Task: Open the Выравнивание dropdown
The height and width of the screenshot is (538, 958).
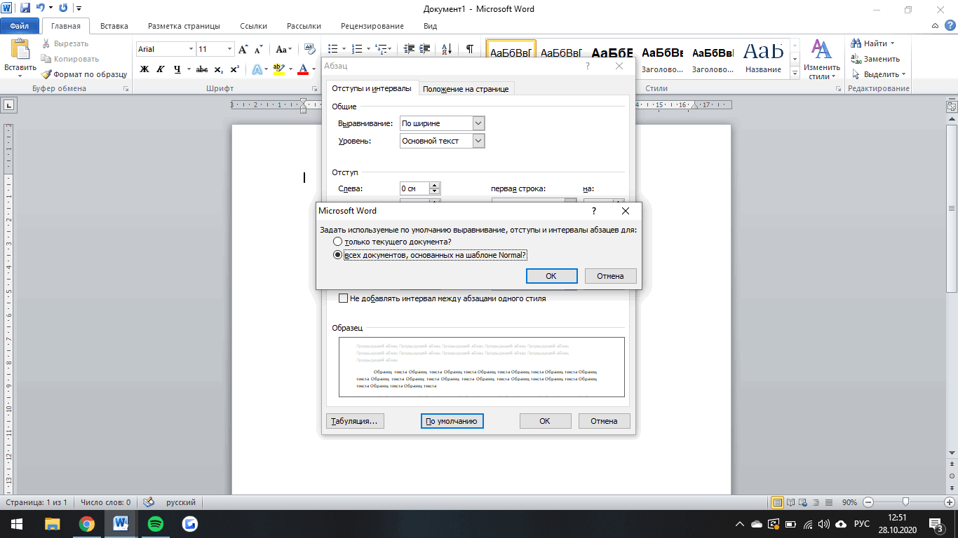Action: click(x=478, y=123)
